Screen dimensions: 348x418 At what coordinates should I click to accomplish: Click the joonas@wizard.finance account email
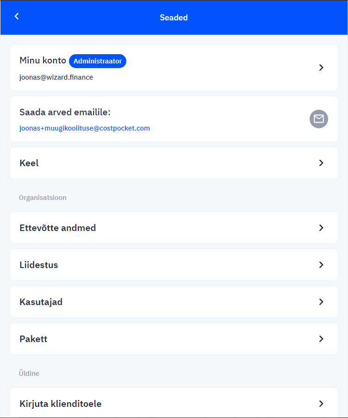tap(56, 77)
